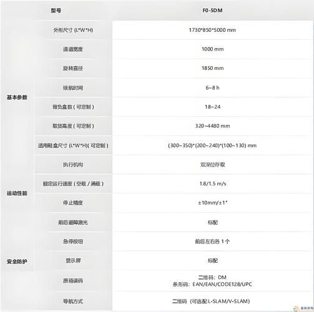Click the 额定运行速度 (空载/满载) label
This screenshot has height=312, width=314.
point(73,183)
